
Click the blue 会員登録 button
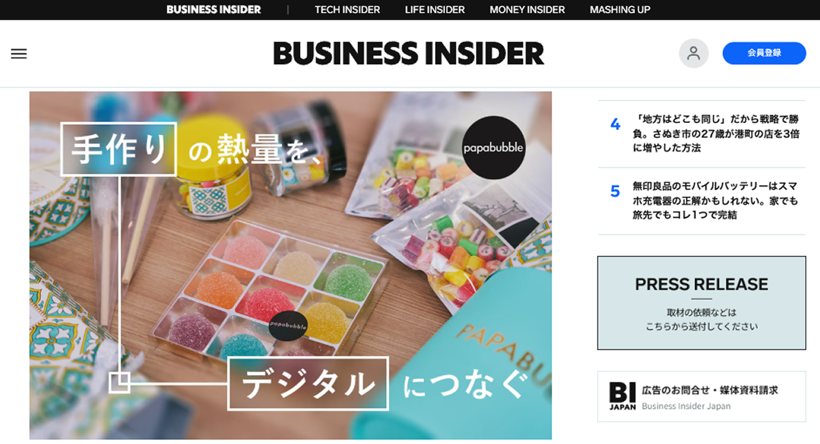[x=764, y=53]
